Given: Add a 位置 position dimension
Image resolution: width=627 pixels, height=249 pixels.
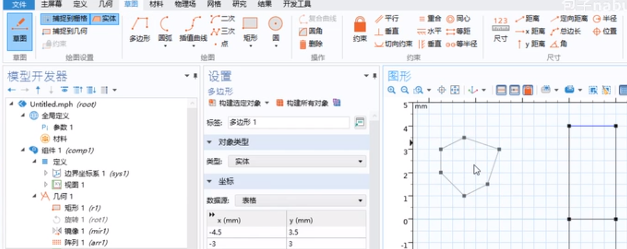Looking at the screenshot, I should point(605,31).
